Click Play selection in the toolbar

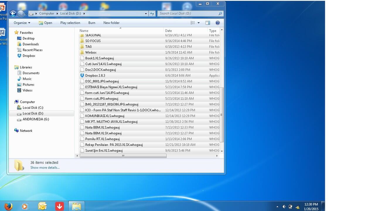(x=70, y=23)
